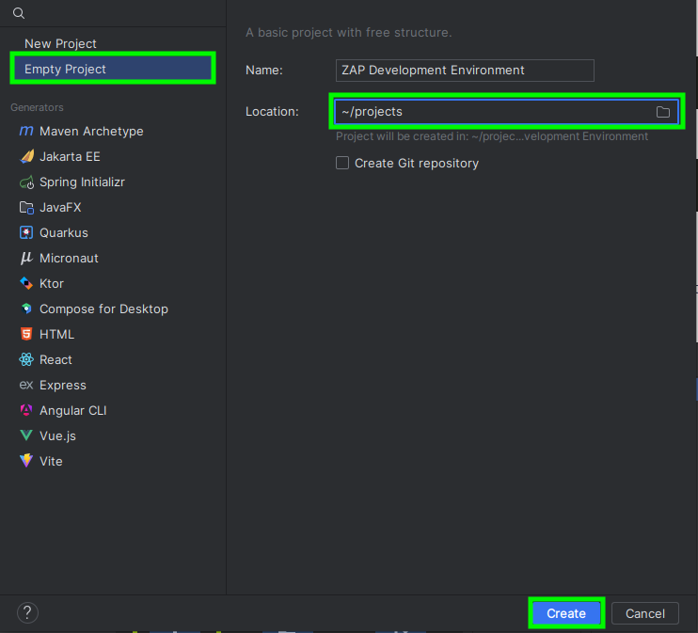
Task: Click the Express ex icon
Action: (x=26, y=385)
